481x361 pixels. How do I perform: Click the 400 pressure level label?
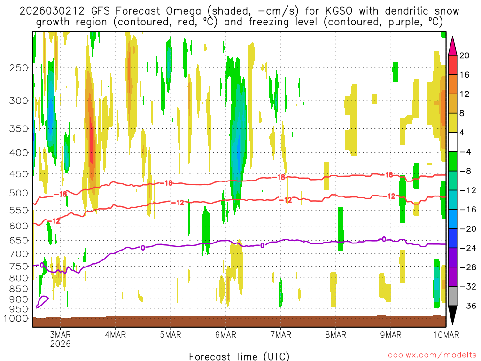(x=19, y=153)
